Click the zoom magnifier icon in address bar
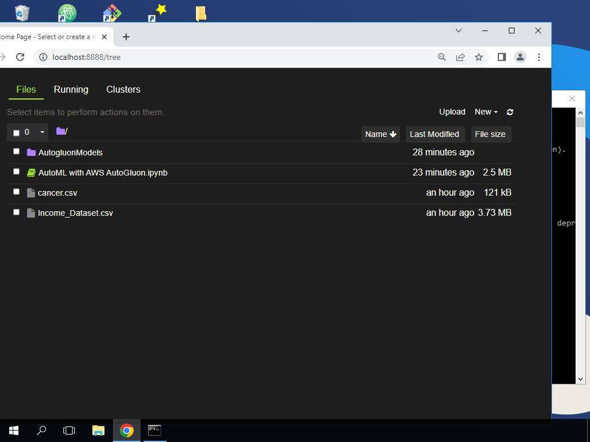This screenshot has width=590, height=442. (442, 57)
